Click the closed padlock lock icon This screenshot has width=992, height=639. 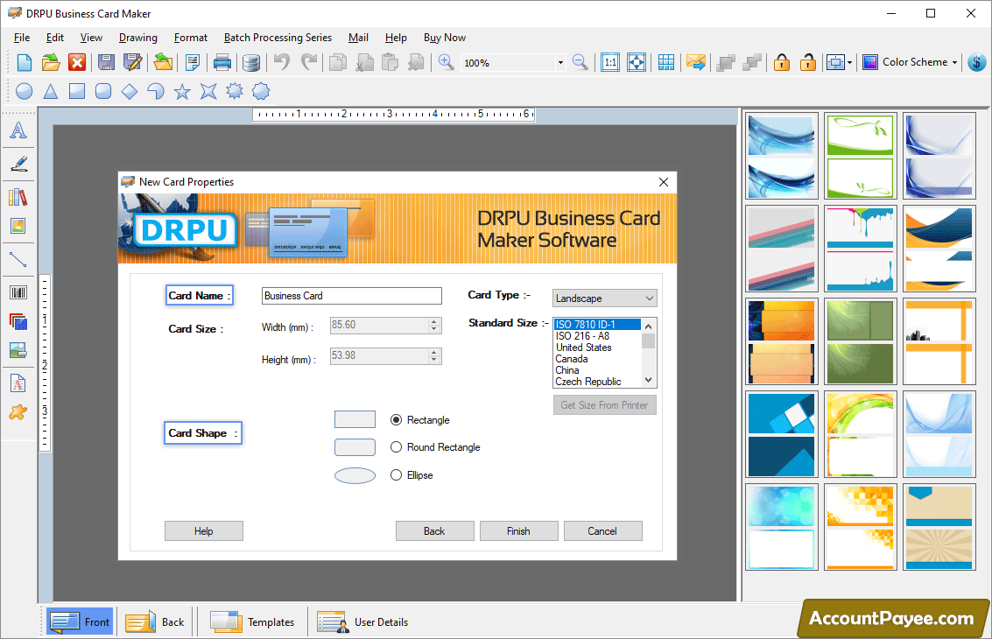(x=781, y=62)
